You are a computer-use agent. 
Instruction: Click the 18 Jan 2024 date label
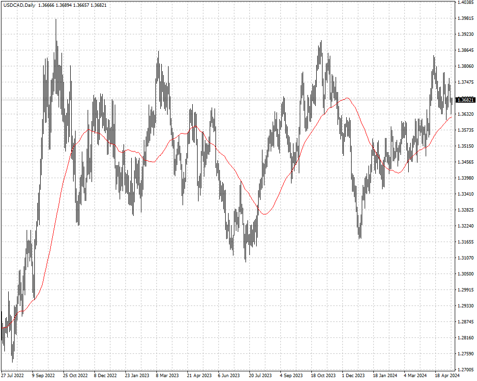click(x=385, y=376)
